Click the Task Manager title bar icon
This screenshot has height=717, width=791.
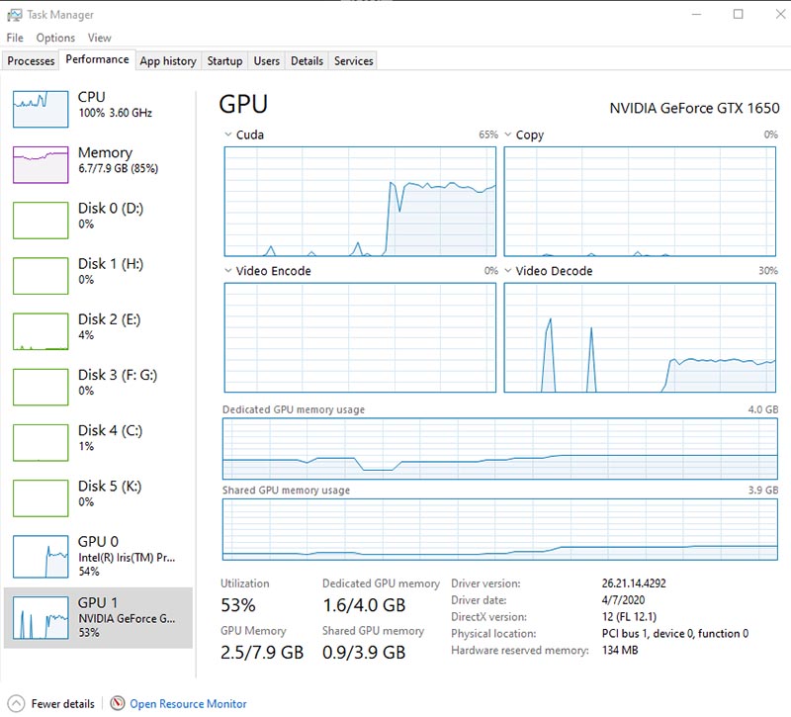pos(14,15)
